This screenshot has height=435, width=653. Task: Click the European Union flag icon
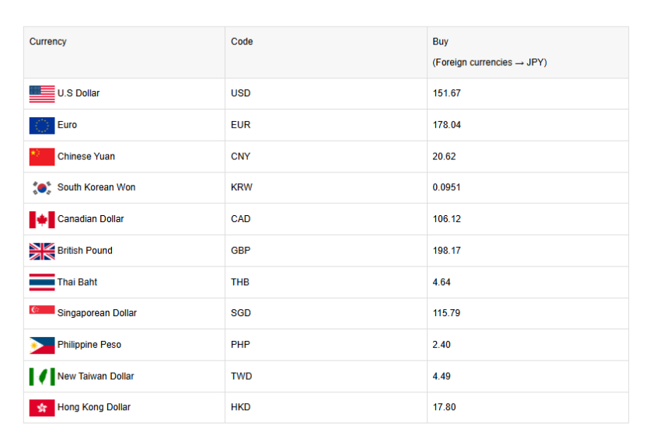pos(42,125)
